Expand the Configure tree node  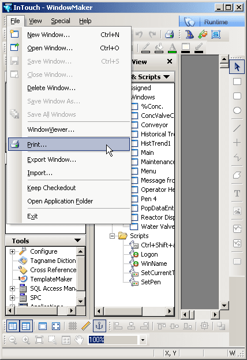click(12, 251)
